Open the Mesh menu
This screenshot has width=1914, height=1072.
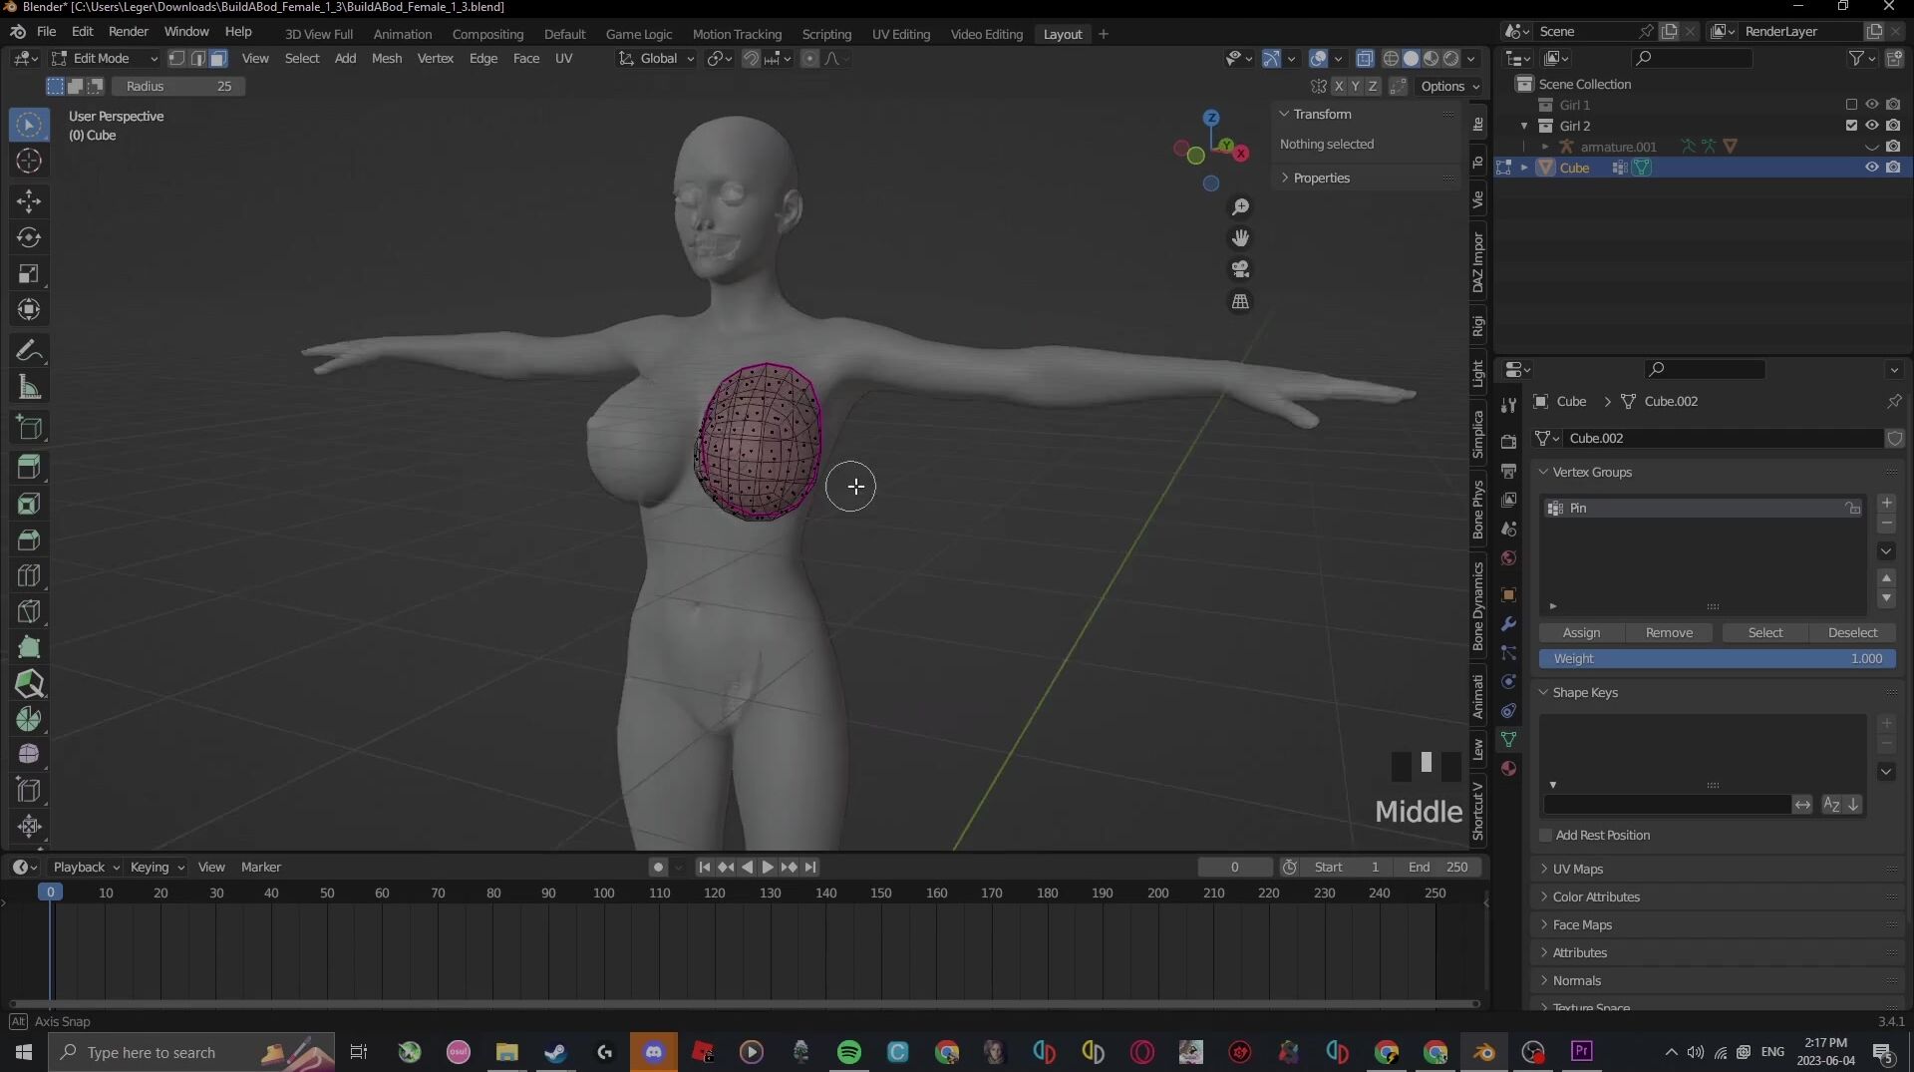pyautogui.click(x=386, y=59)
